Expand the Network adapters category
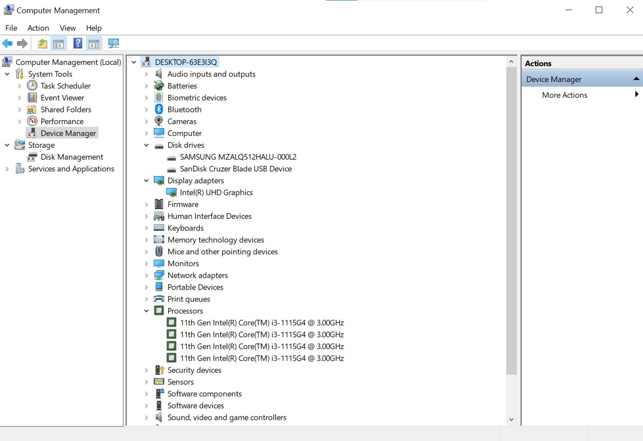This screenshot has height=441, width=643. [146, 276]
